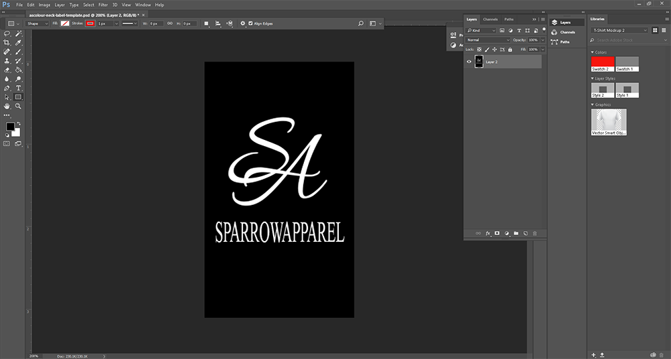Open the File menu
The height and width of the screenshot is (359, 671).
coord(19,5)
